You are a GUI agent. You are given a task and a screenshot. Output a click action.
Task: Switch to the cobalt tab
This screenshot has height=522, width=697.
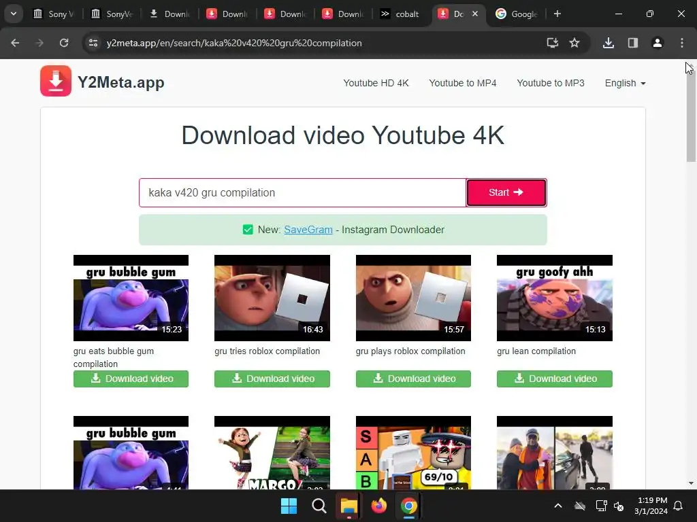(400, 14)
